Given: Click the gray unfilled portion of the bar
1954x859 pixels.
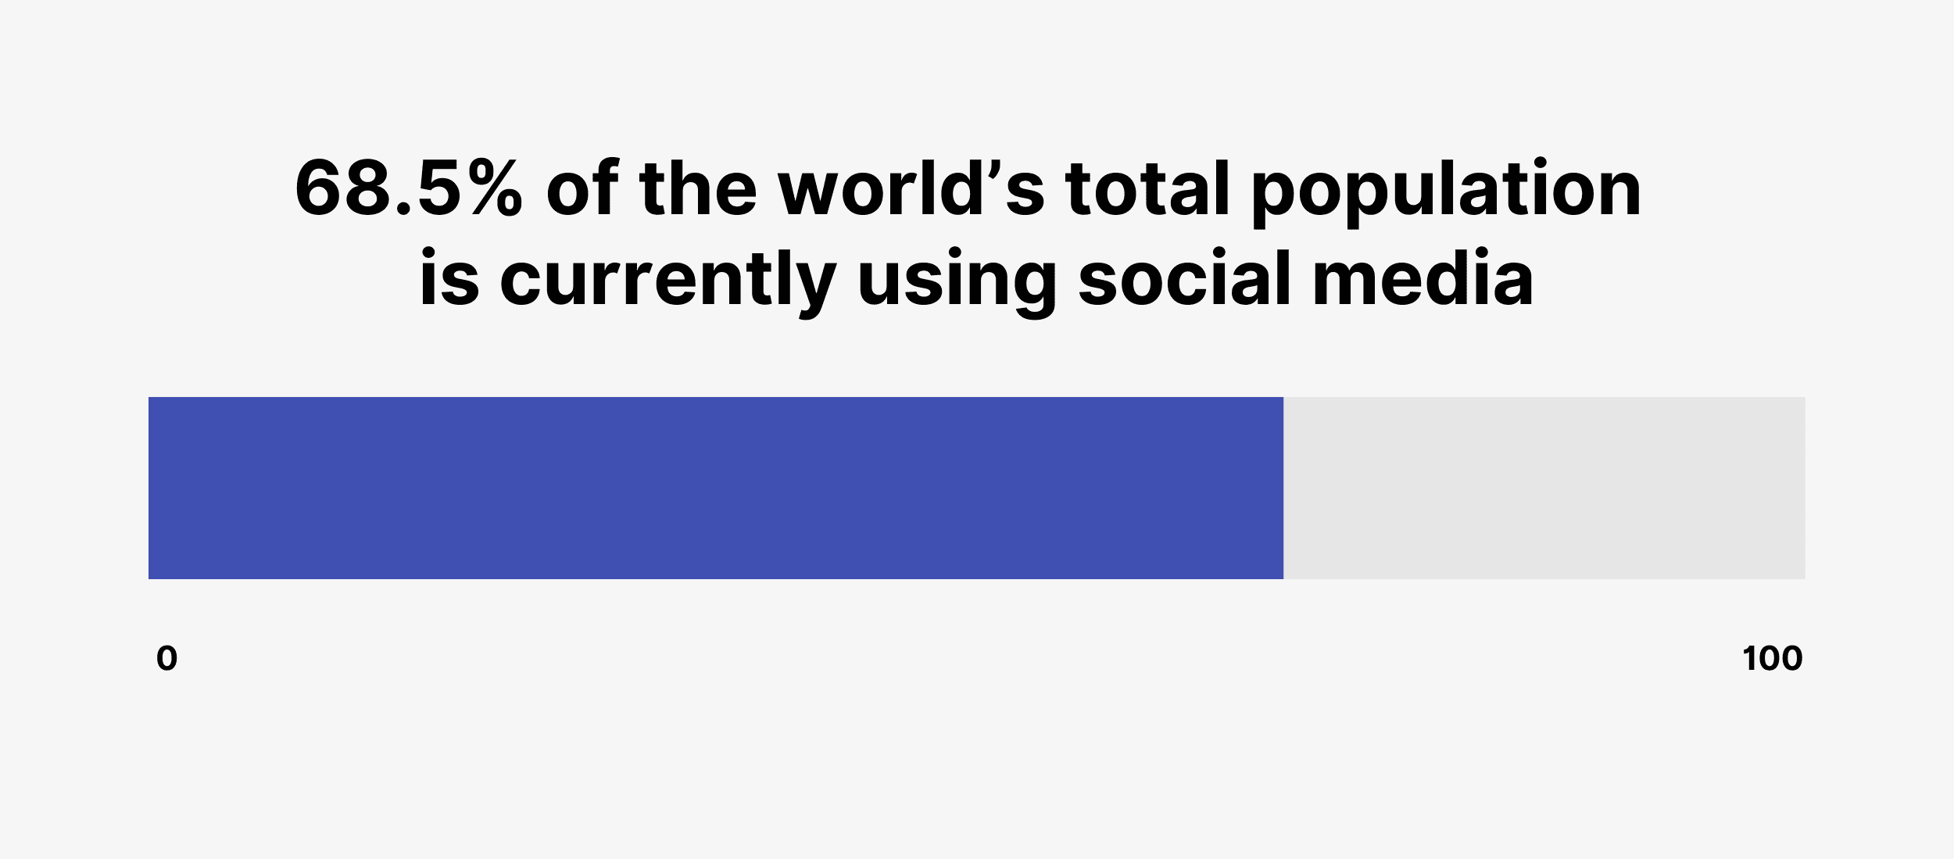Looking at the screenshot, I should [1544, 488].
